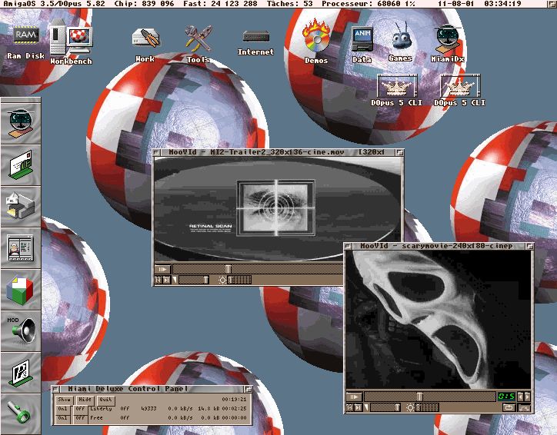Click the 14.8 kB value in Miami panel
Image resolution: width=557 pixels, height=435 pixels.
click(x=209, y=409)
